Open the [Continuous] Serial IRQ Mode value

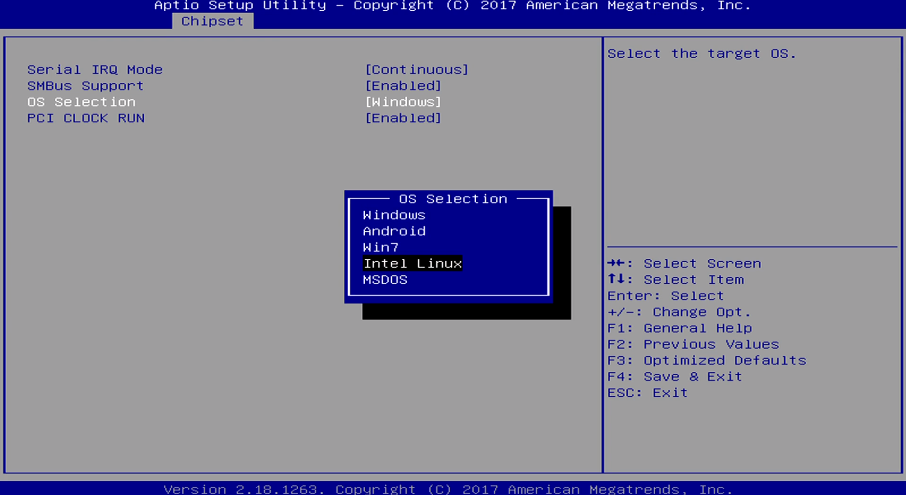coord(417,69)
